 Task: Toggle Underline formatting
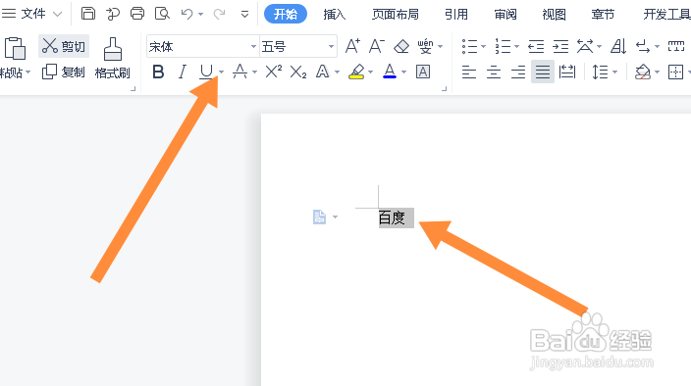pyautogui.click(x=206, y=72)
